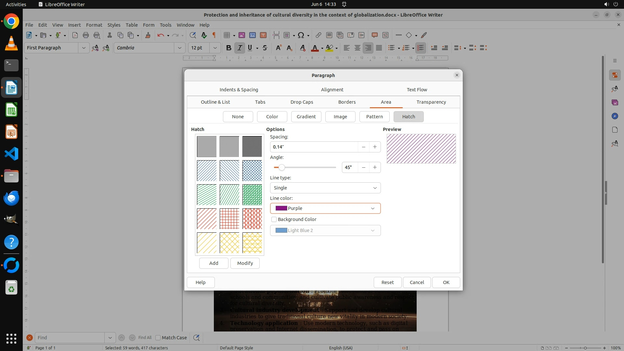Image resolution: width=624 pixels, height=351 pixels.
Task: Toggle the Match Case checkbox
Action: coord(158,338)
